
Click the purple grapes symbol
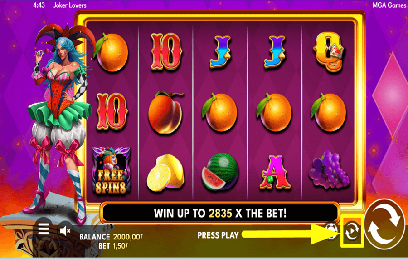(x=330, y=169)
